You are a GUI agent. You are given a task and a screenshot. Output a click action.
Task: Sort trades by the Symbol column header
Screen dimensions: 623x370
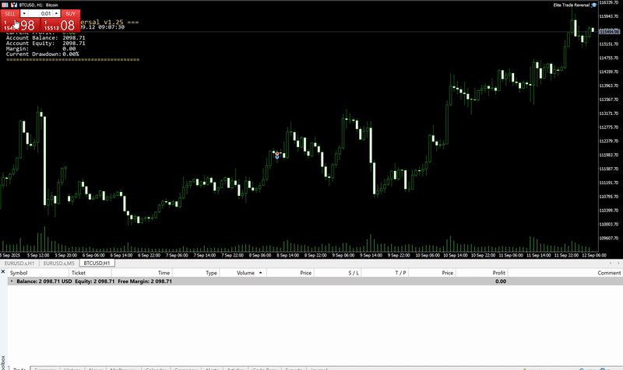[x=38, y=273]
